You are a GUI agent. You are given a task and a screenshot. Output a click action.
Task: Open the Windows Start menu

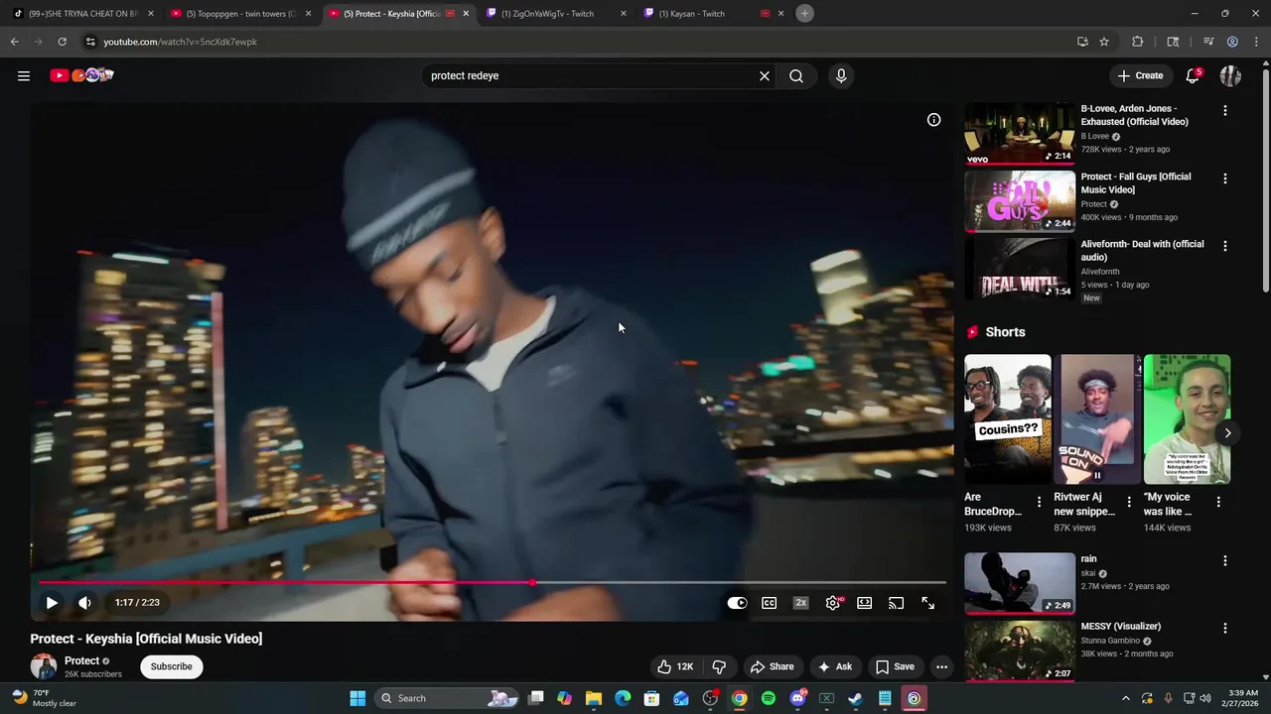tap(357, 698)
